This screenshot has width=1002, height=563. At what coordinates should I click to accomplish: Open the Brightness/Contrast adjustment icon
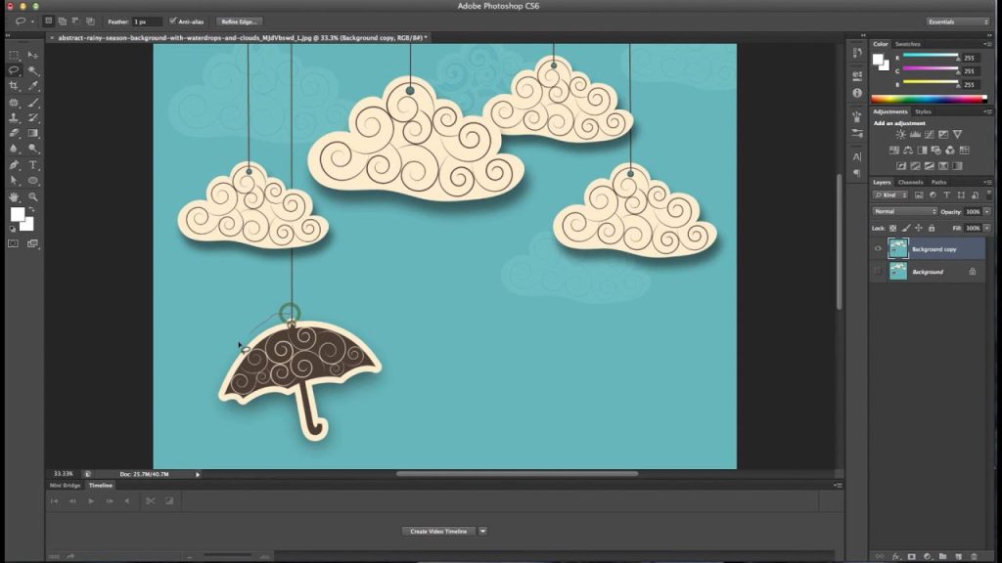point(899,134)
